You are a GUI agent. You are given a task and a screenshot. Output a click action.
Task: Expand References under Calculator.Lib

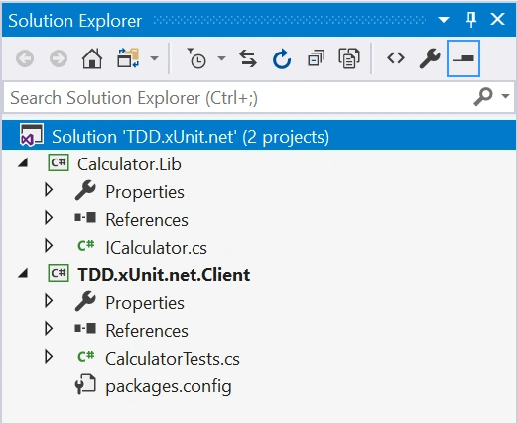pos(49,218)
